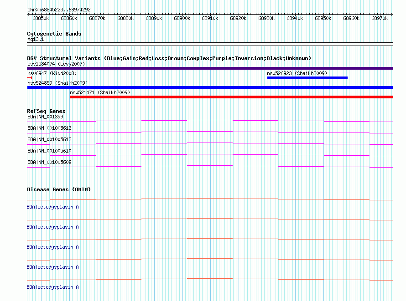Screen dimensions: 406x301
Task: Click the chrX:68845223..68974292 coordinate label
Action: [x=59, y=10]
